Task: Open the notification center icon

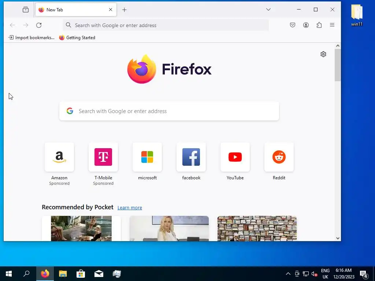Action: (x=364, y=274)
